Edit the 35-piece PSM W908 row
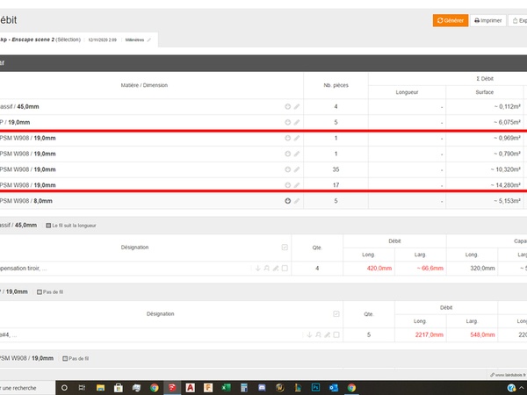The image size is (527, 395). [x=297, y=169]
